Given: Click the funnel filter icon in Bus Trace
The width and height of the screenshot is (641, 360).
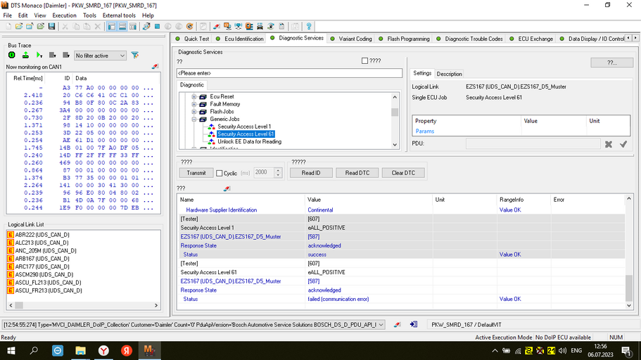Looking at the screenshot, I should tap(134, 55).
